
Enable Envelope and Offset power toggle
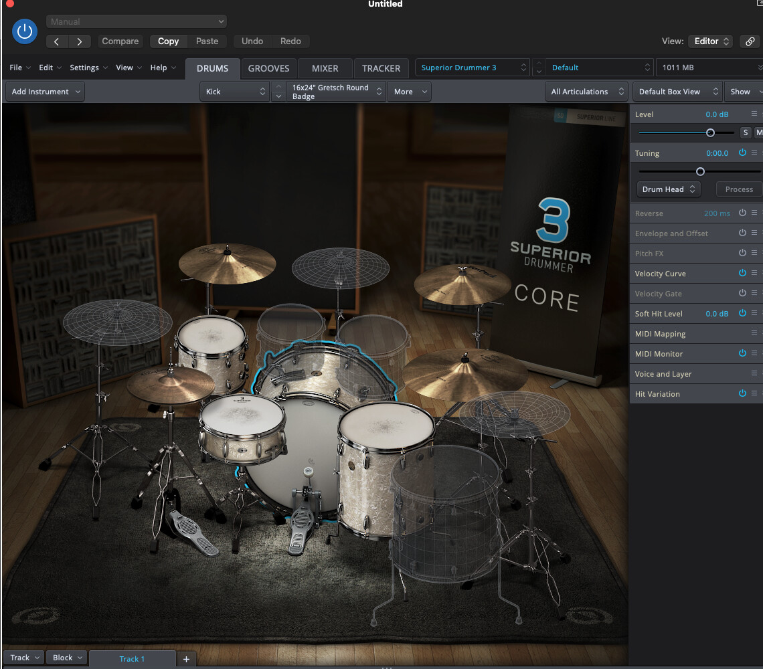click(x=742, y=233)
